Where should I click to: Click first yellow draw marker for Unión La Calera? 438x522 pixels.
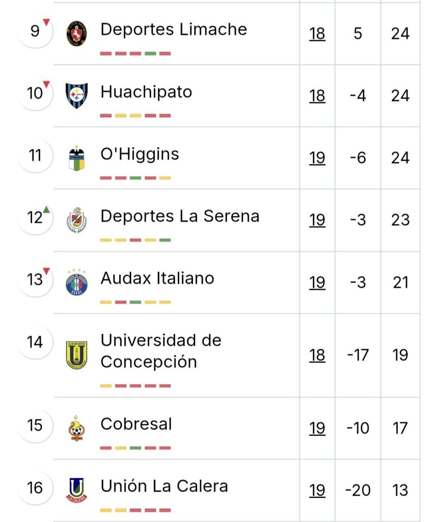coord(106,510)
